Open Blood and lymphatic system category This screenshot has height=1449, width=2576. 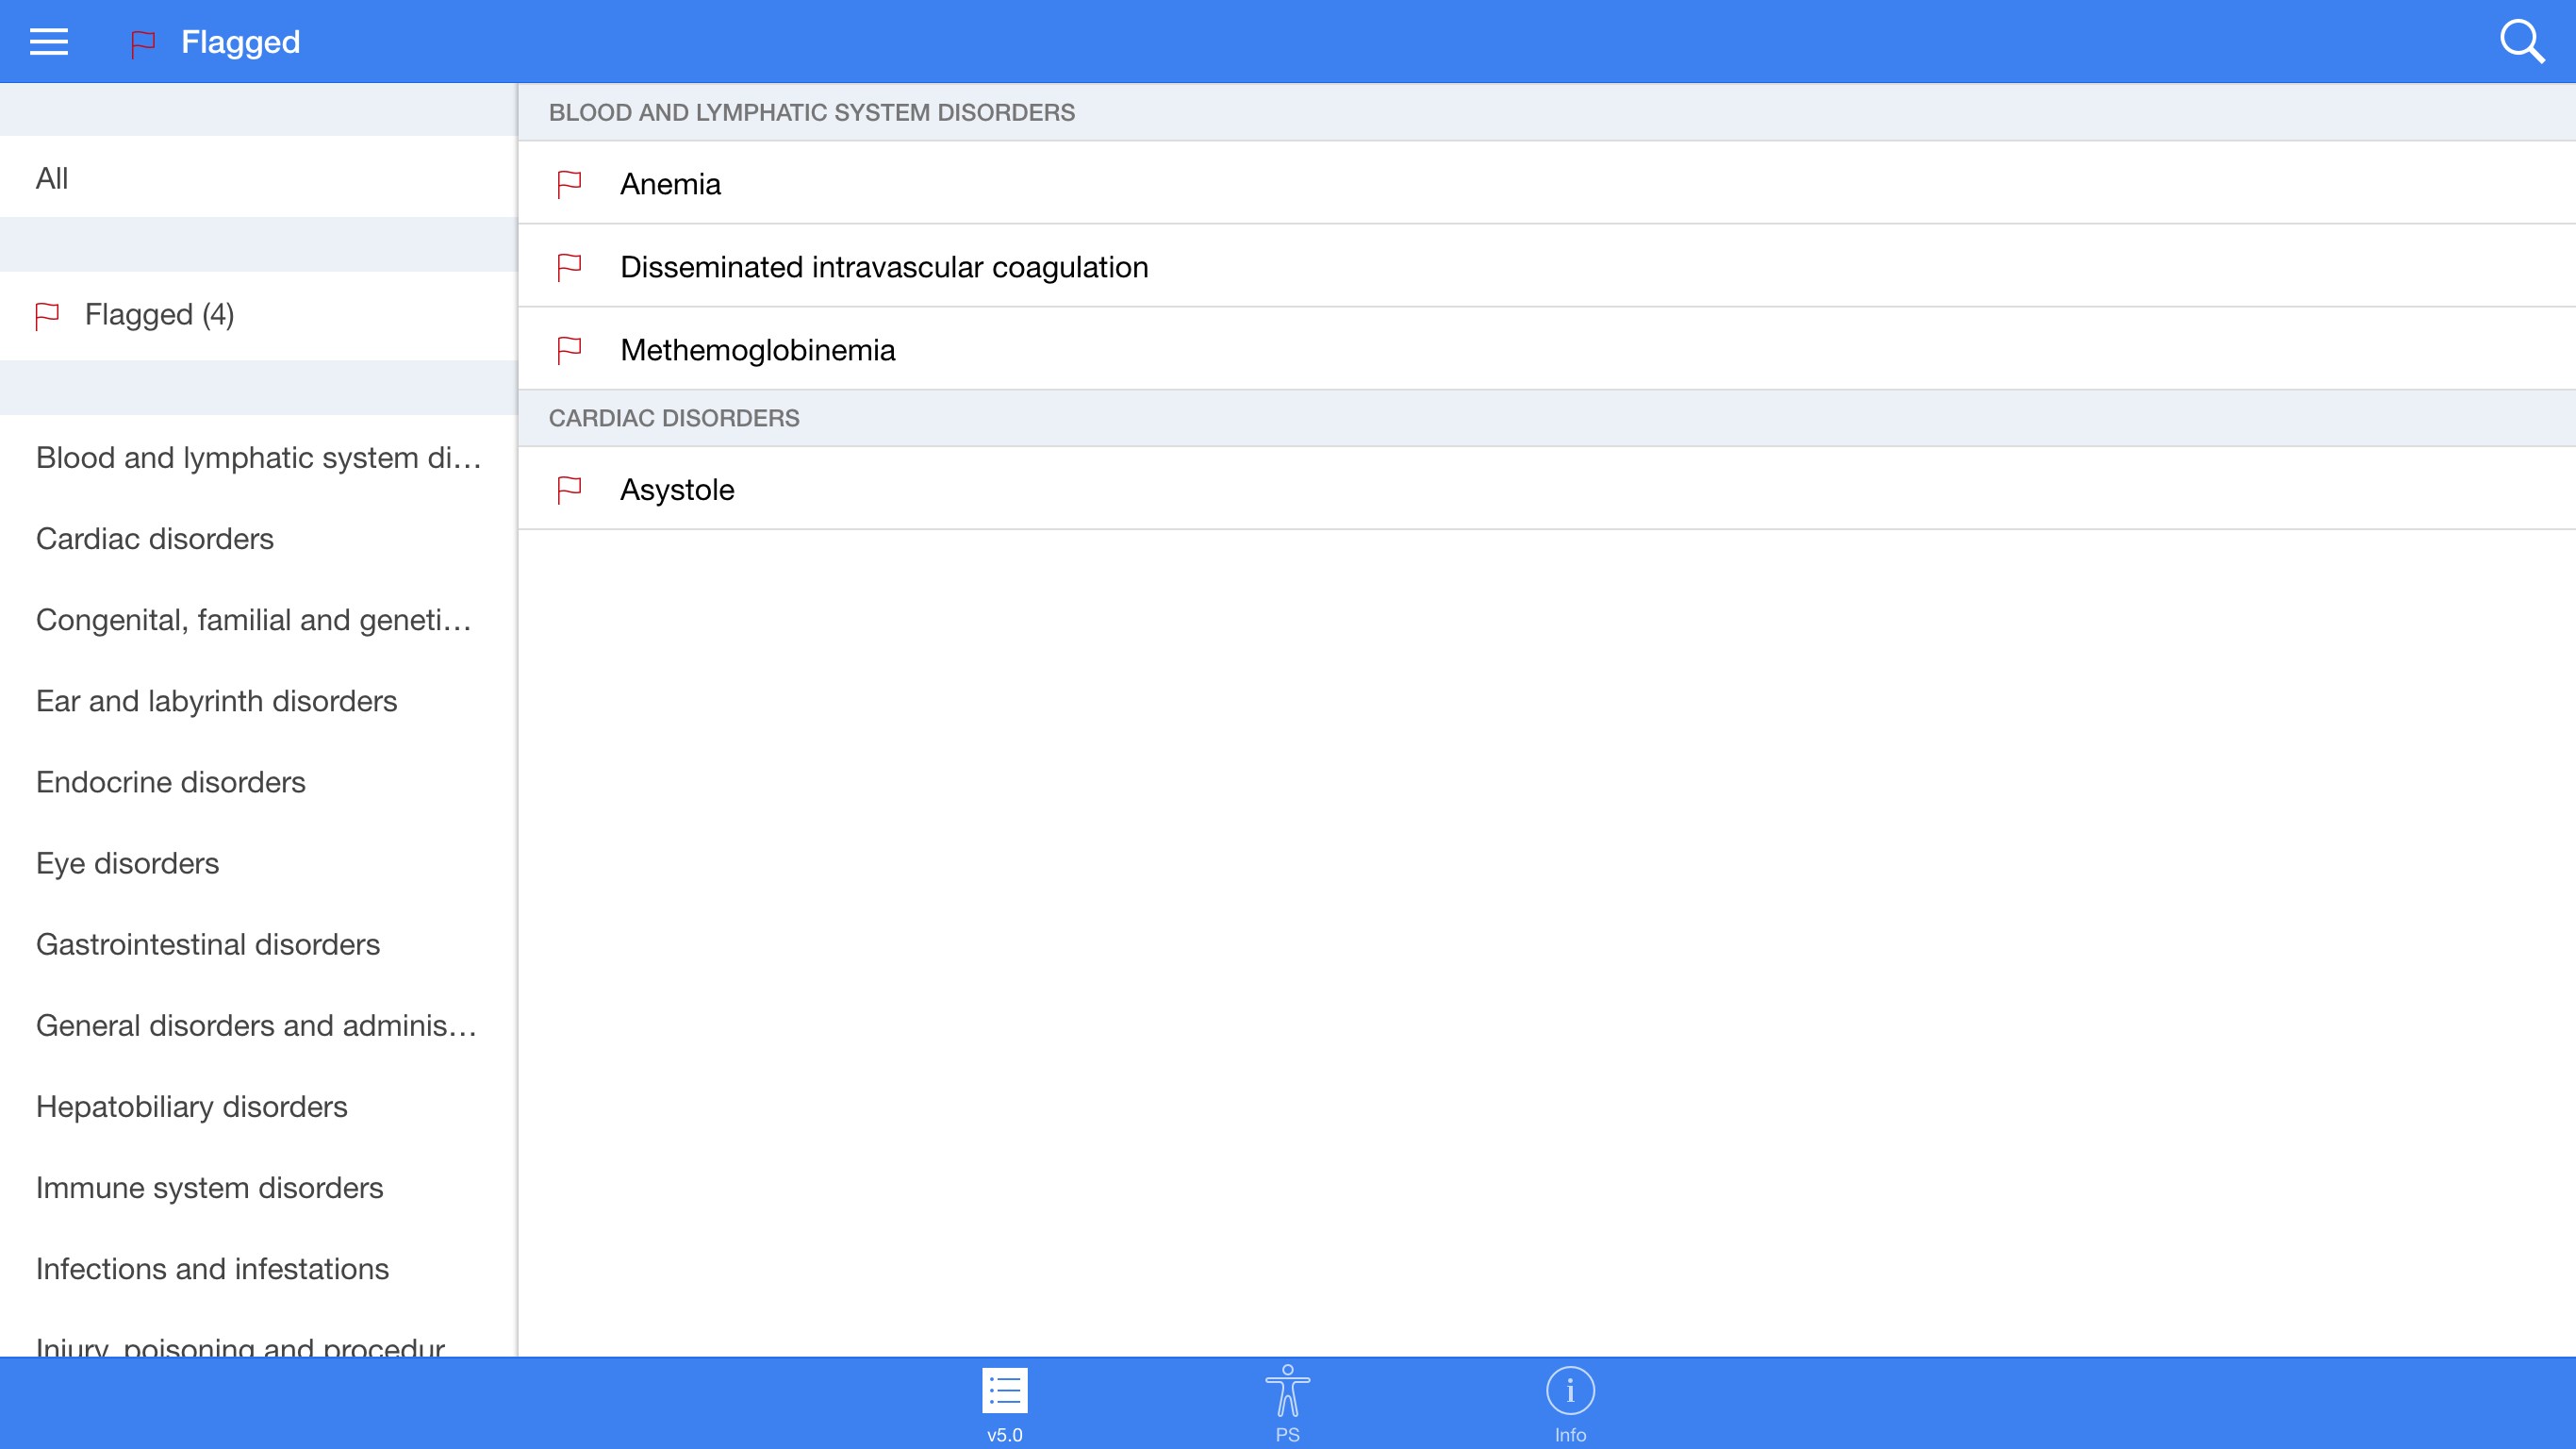(x=258, y=458)
